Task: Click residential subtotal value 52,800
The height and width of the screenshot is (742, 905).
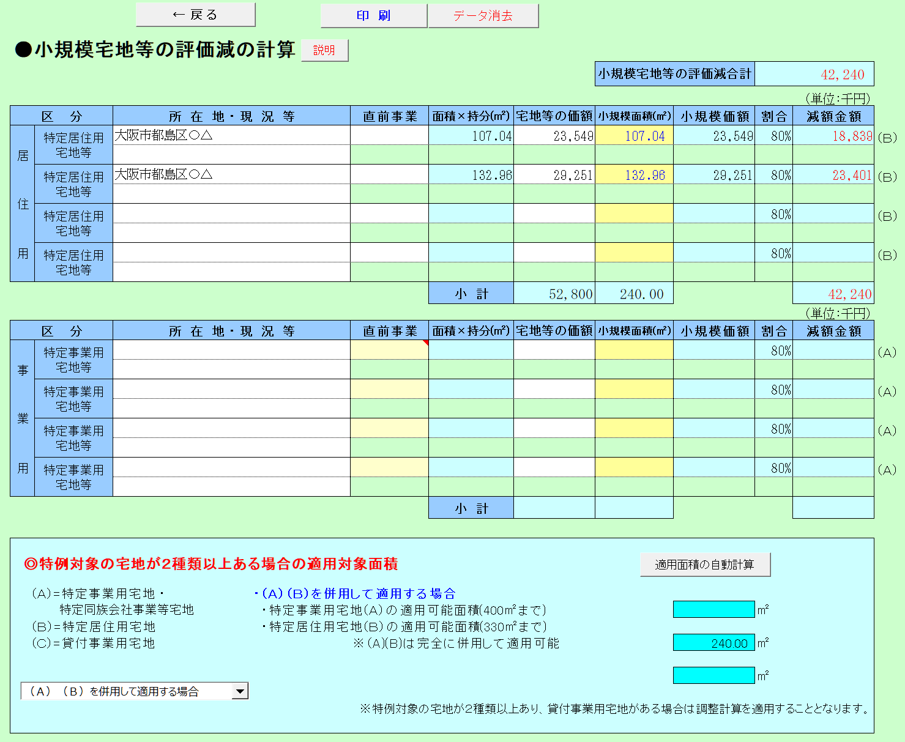Action: tap(554, 293)
